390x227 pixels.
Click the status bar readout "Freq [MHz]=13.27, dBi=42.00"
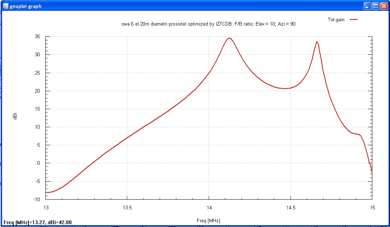coord(38,222)
